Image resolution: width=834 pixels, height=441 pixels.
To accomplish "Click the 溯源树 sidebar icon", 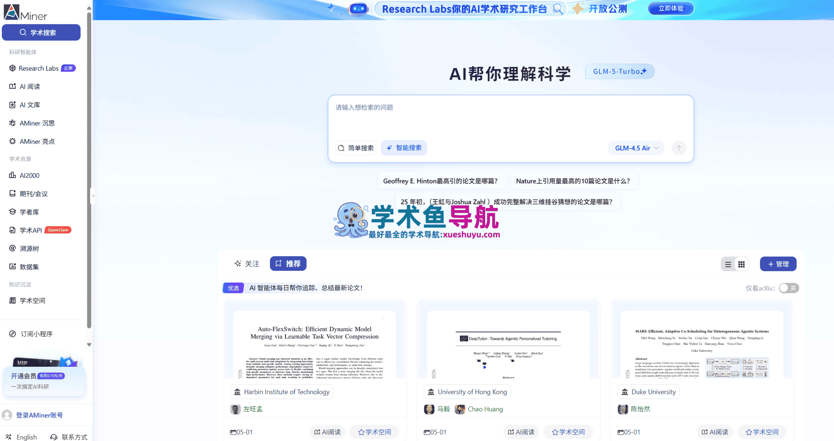I will [x=13, y=248].
